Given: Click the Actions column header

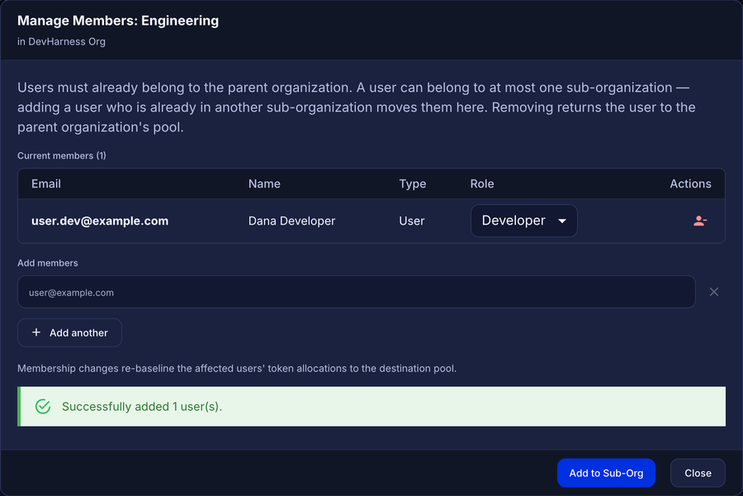Looking at the screenshot, I should tap(690, 184).
